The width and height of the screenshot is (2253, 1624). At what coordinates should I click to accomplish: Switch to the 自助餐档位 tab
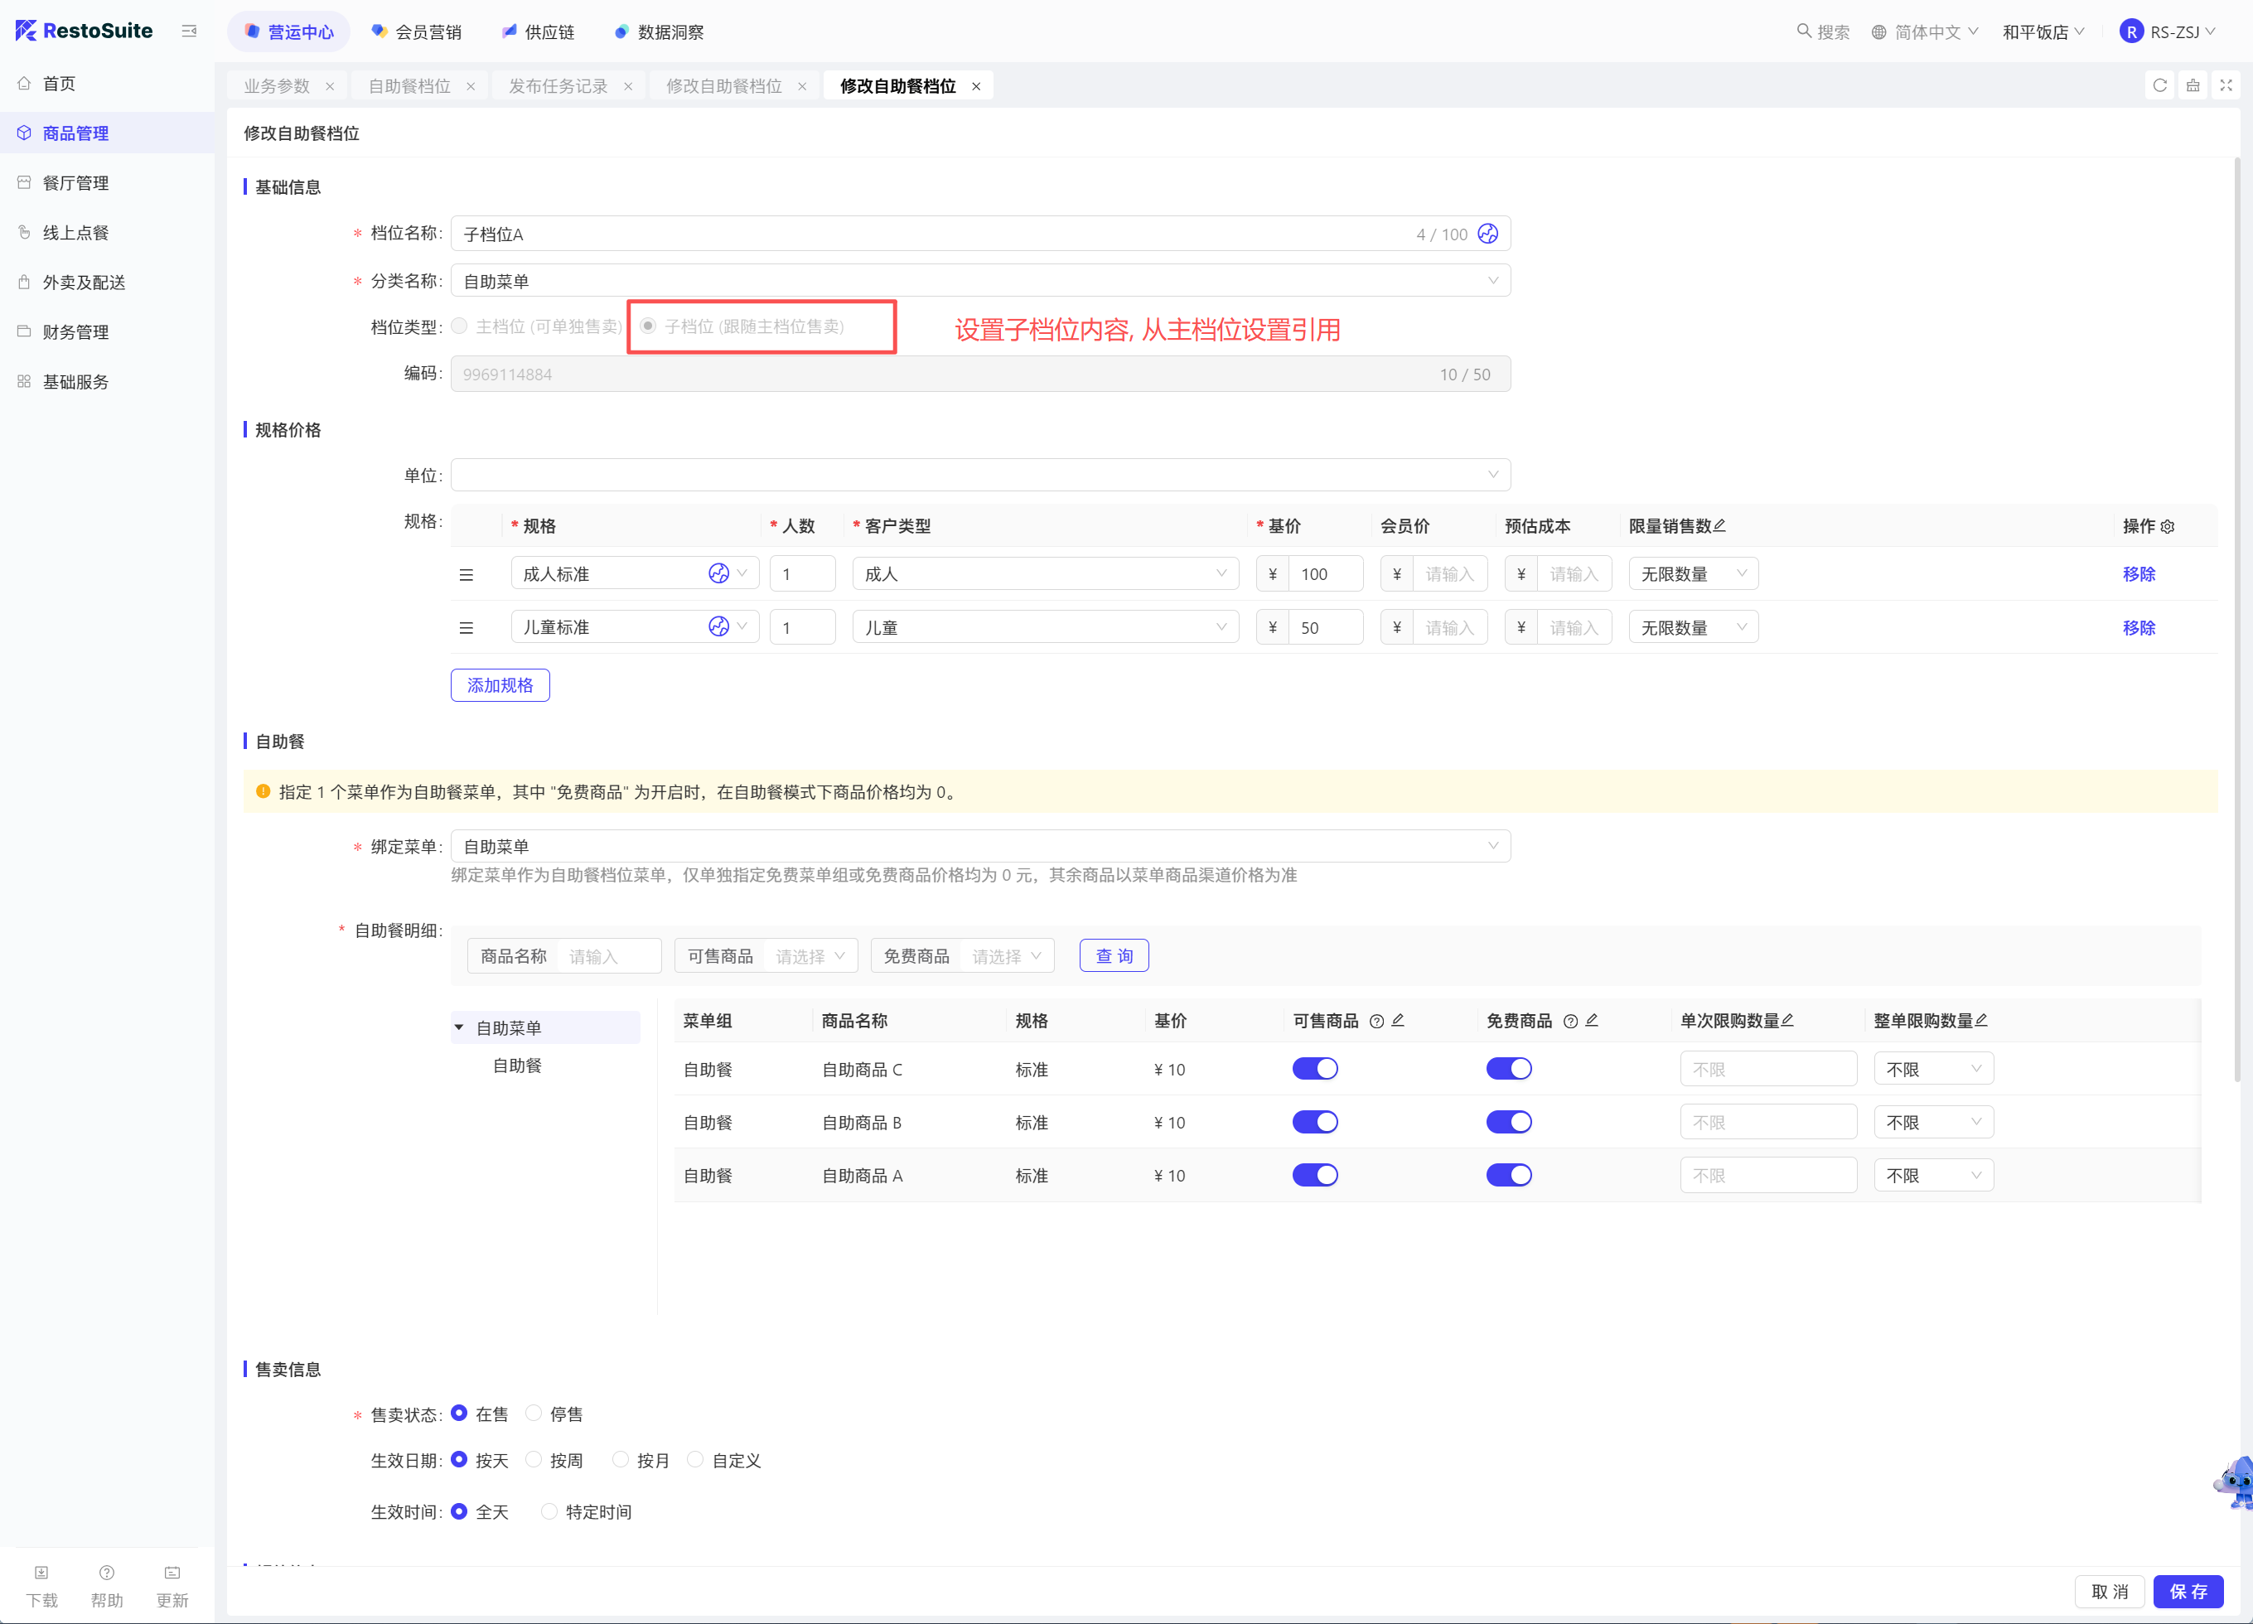(409, 86)
